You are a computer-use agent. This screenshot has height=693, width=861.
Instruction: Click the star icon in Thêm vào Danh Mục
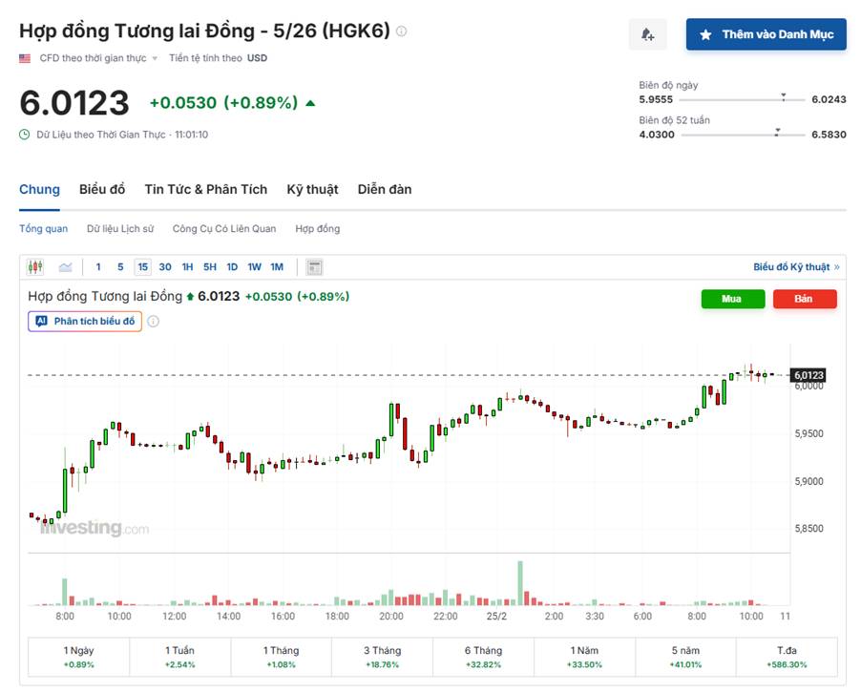(x=704, y=33)
